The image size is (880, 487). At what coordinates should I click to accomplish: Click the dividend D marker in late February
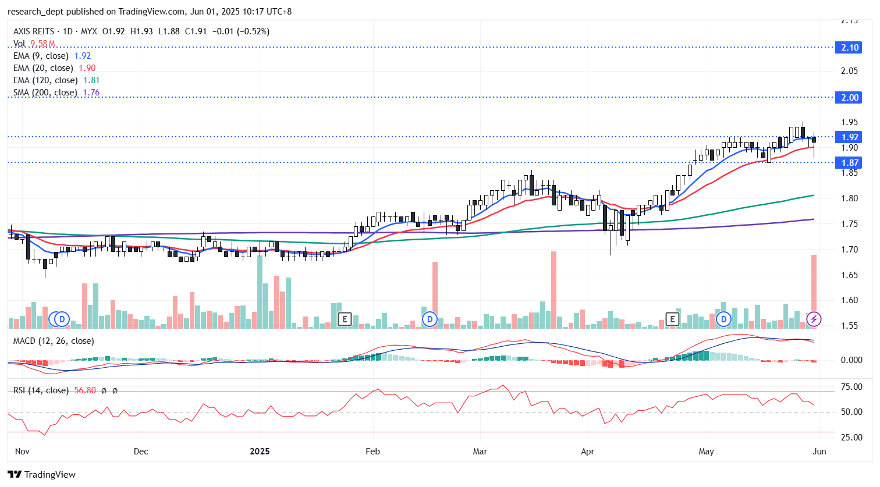click(430, 319)
